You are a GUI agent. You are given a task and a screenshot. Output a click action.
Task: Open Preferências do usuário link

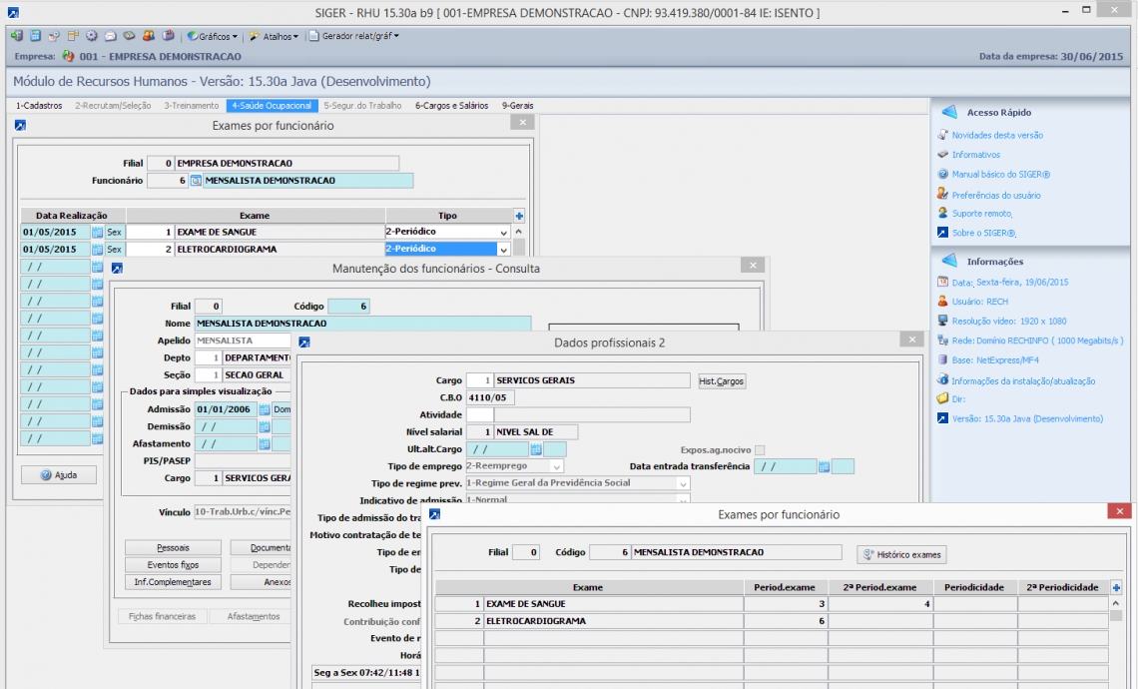tap(996, 195)
